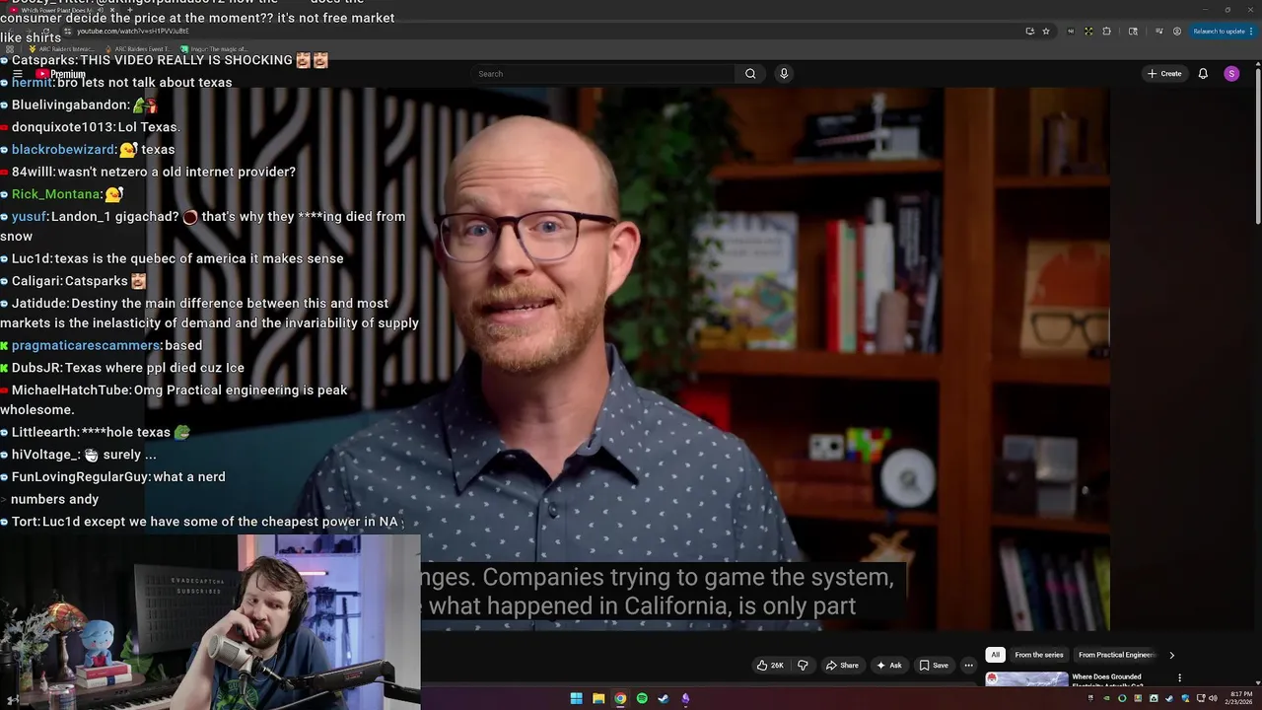Open the purple Obsidian taskbar app

click(x=685, y=698)
